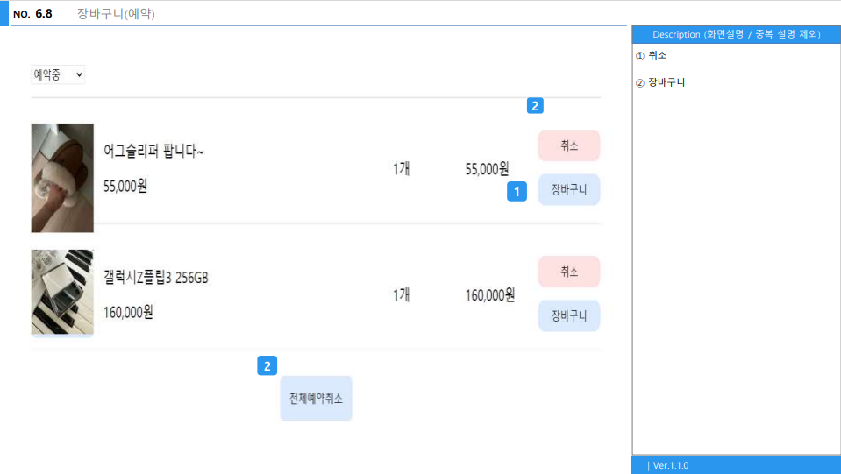Click the 55,000원 price under 어그슬리퍼 title

coord(125,187)
